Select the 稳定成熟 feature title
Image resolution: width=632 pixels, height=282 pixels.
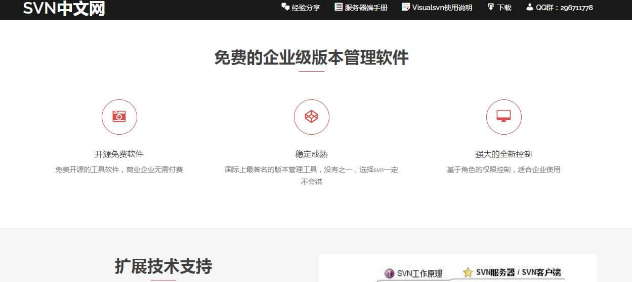pos(311,154)
